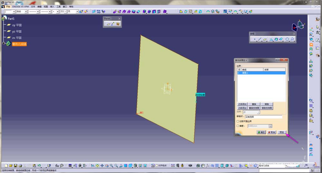Select the Rotate view tool
Screen dimensions: 322x173
[x=107, y=166]
